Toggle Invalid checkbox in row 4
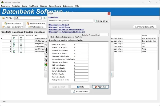Image resolution: width=160 pixels, height=106 pixels. (x=21, y=46)
